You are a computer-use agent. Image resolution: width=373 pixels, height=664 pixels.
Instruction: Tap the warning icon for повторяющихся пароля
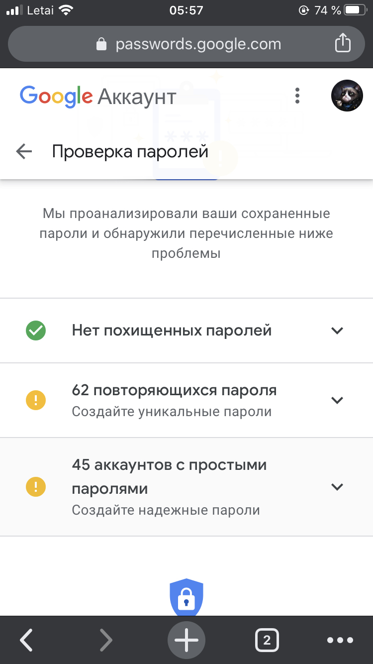pyautogui.click(x=36, y=400)
